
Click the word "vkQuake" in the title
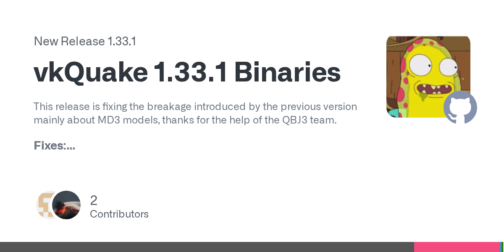coord(90,72)
